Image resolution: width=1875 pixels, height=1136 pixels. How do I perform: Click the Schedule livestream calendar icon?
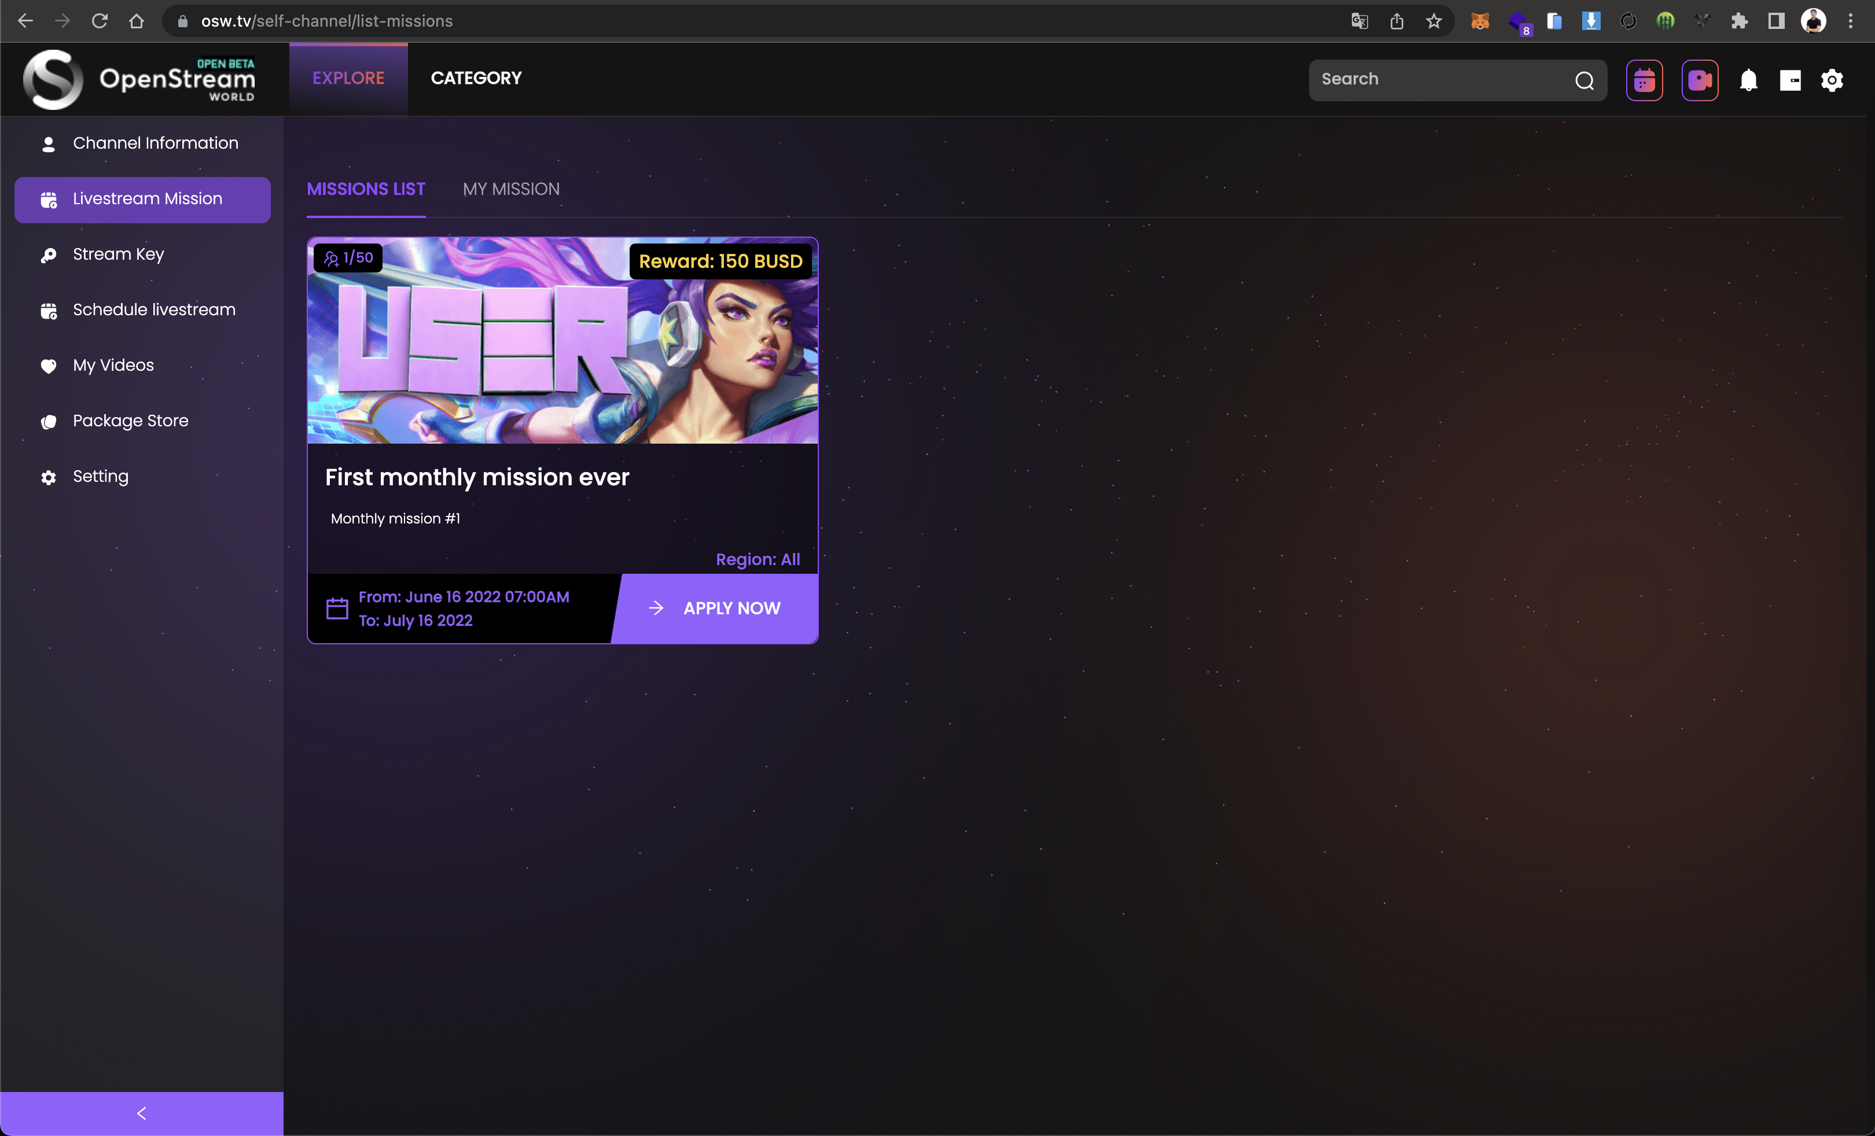tap(49, 311)
